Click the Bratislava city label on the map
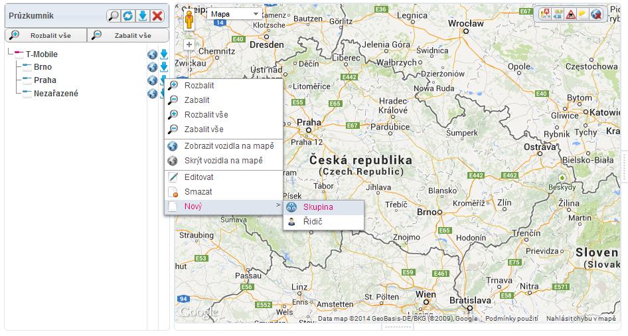Viewport: 628px width, 336px height. (470, 300)
